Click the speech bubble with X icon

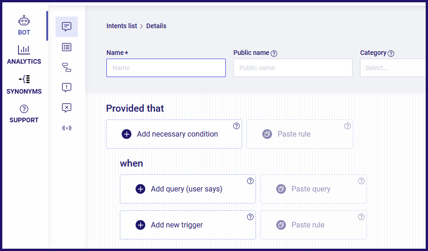pos(67,108)
